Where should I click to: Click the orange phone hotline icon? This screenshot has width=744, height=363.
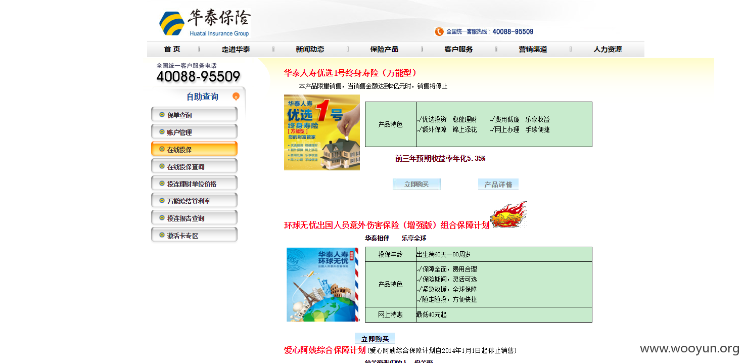[439, 31]
